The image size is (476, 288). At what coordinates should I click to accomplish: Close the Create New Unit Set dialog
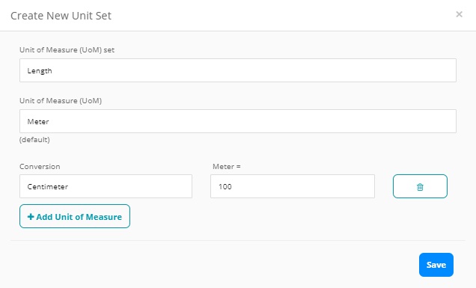point(459,14)
